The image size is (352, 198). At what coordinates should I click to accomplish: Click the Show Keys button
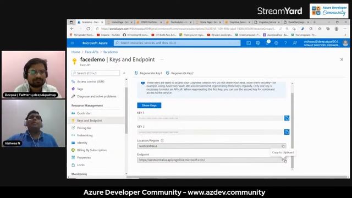pos(149,105)
